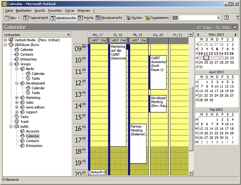241x185 pixels.
Task: Click the contact search input field
Action: click(198, 18)
